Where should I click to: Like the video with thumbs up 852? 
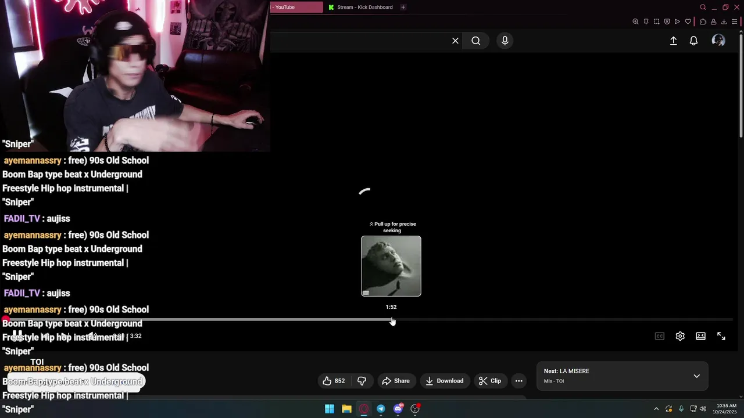pyautogui.click(x=334, y=381)
